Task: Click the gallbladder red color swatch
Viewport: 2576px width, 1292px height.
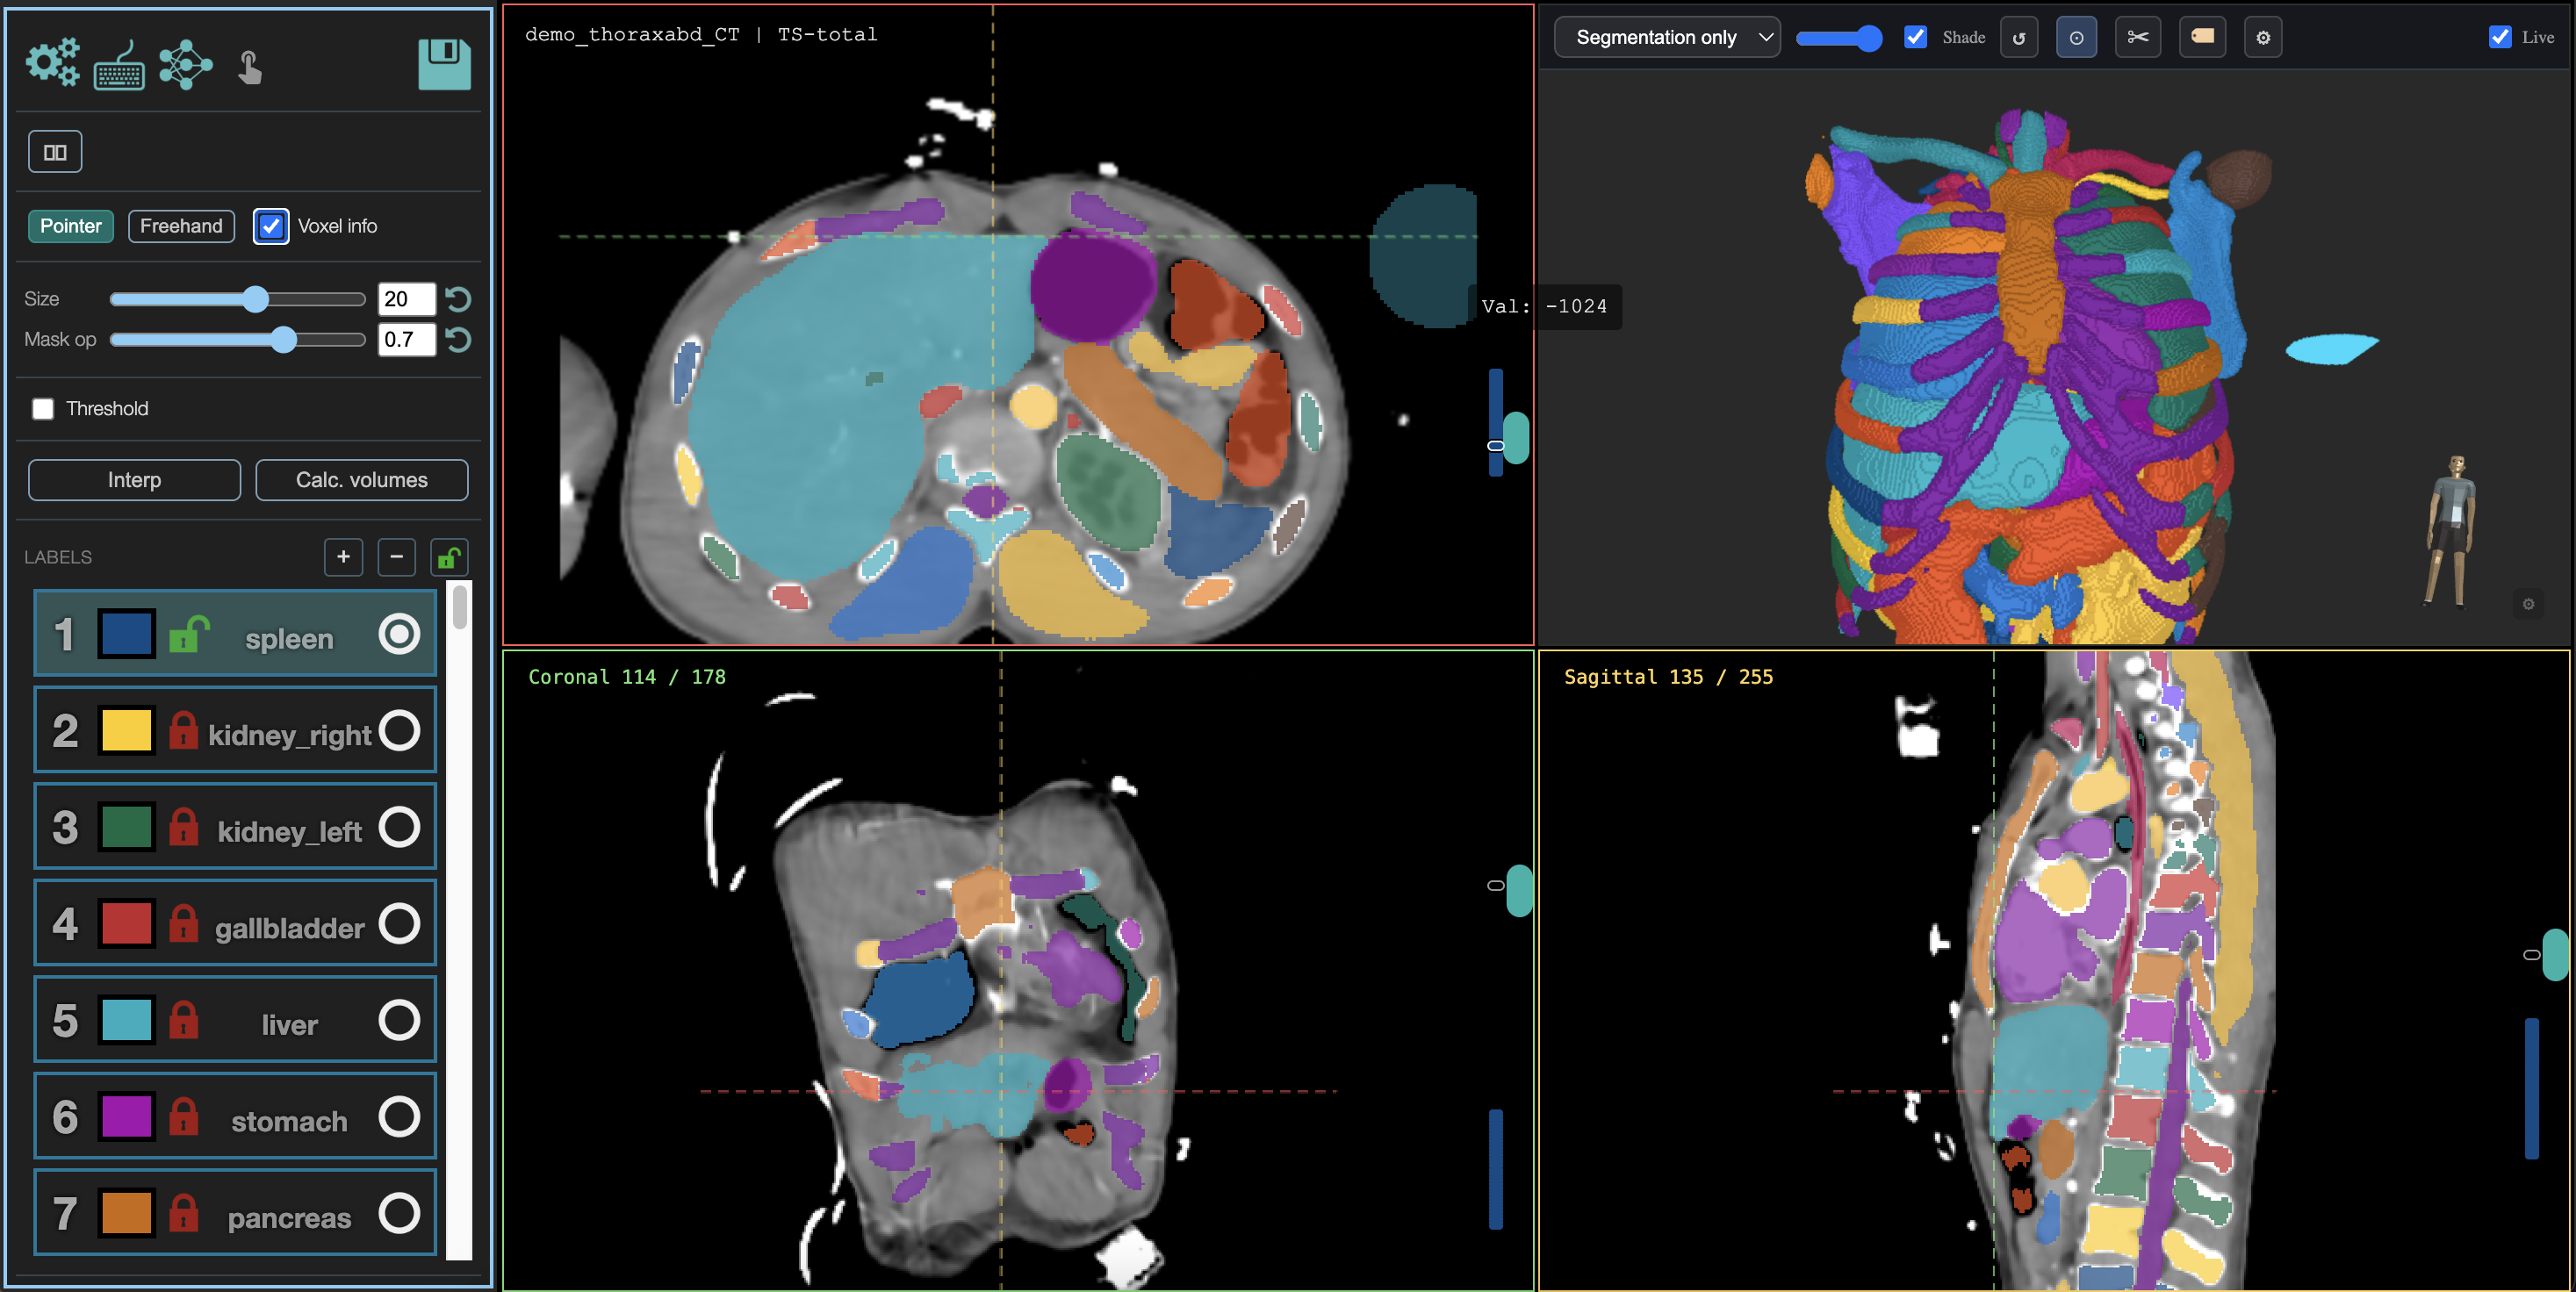Action: 126,923
